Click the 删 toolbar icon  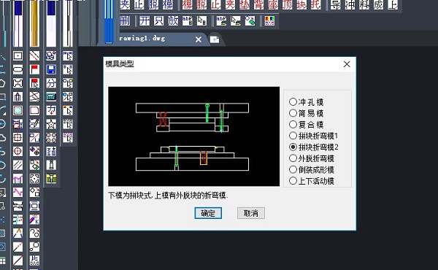[125, 20]
